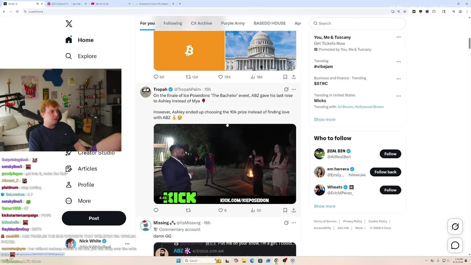Open the Privacy Policy link
The image size is (471, 265).
[x=353, y=221]
